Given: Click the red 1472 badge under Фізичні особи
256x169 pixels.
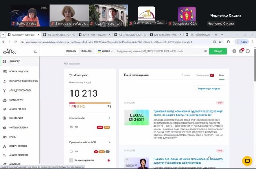Looking at the screenshot, I should click(100, 127).
